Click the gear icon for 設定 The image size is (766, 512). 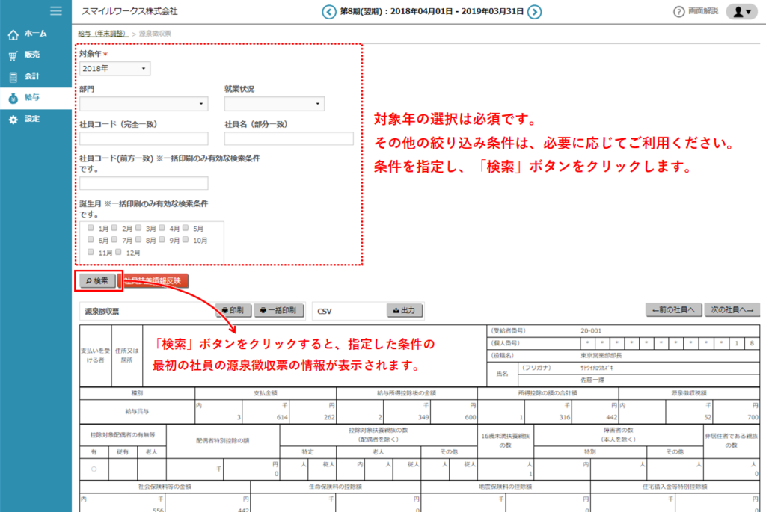pos(13,120)
